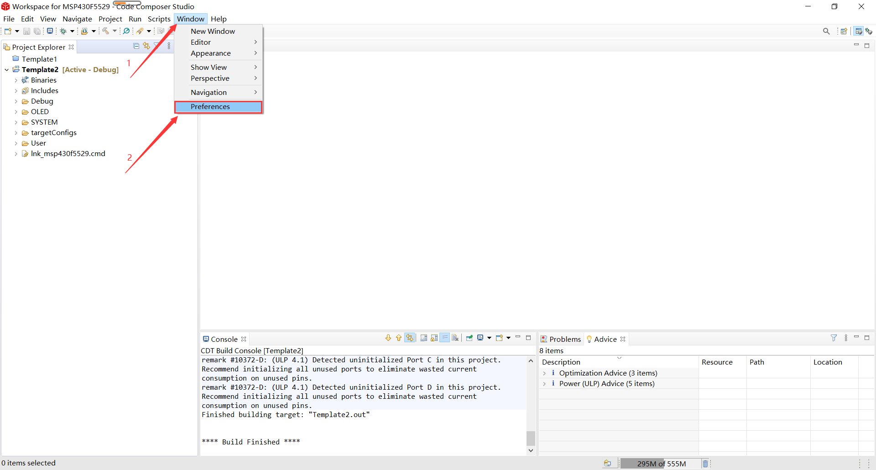Choose New Window menu entry
The width and height of the screenshot is (876, 470).
pyautogui.click(x=219, y=31)
